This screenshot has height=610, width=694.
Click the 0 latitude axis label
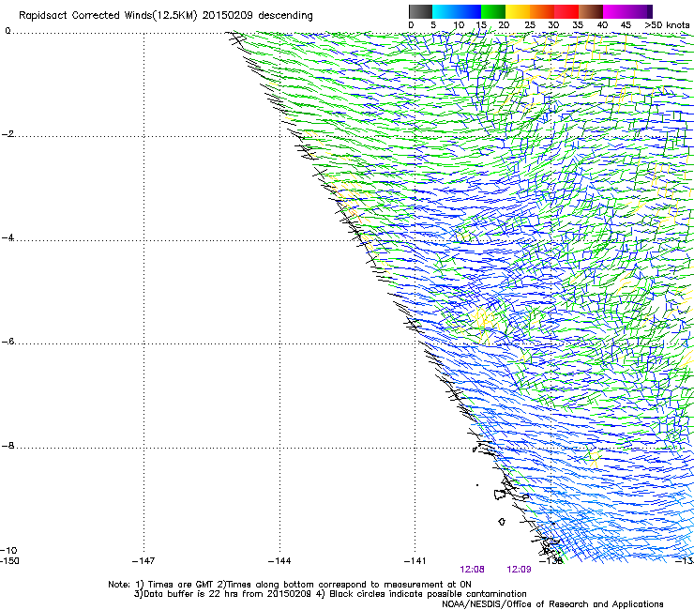[8, 31]
